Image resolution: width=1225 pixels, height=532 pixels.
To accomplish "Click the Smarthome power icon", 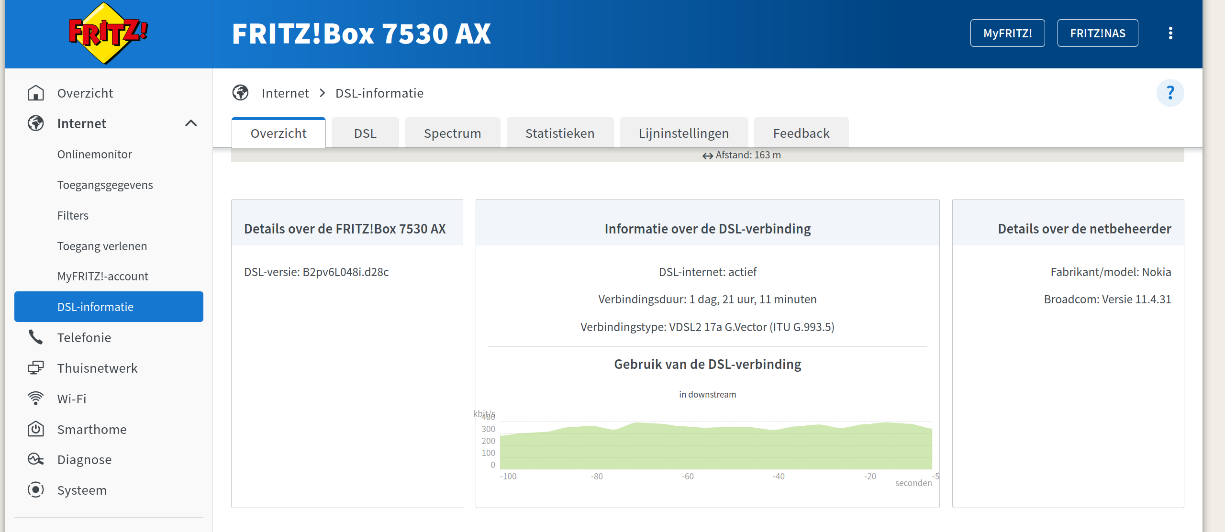I will (x=36, y=429).
